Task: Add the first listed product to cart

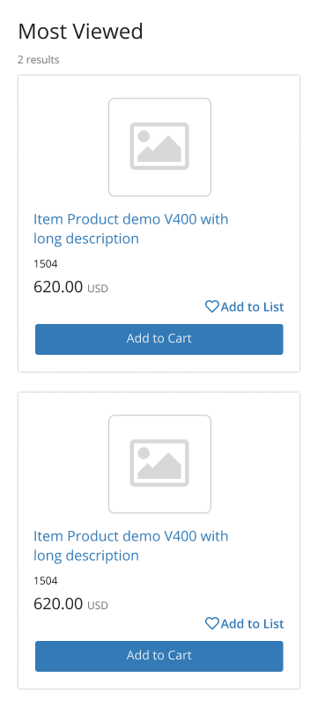Action: 159,339
